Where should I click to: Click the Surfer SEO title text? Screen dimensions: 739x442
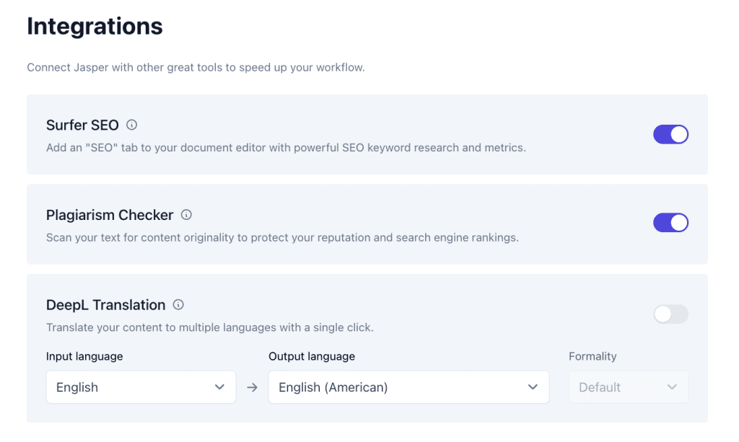82,125
